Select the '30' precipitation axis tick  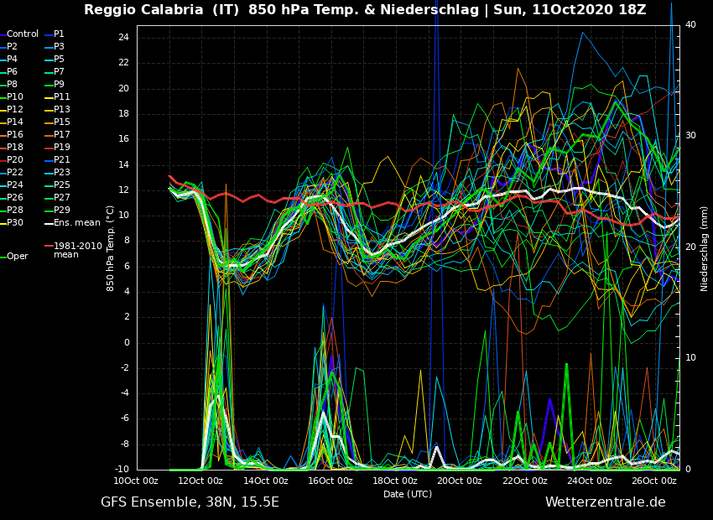(x=690, y=136)
